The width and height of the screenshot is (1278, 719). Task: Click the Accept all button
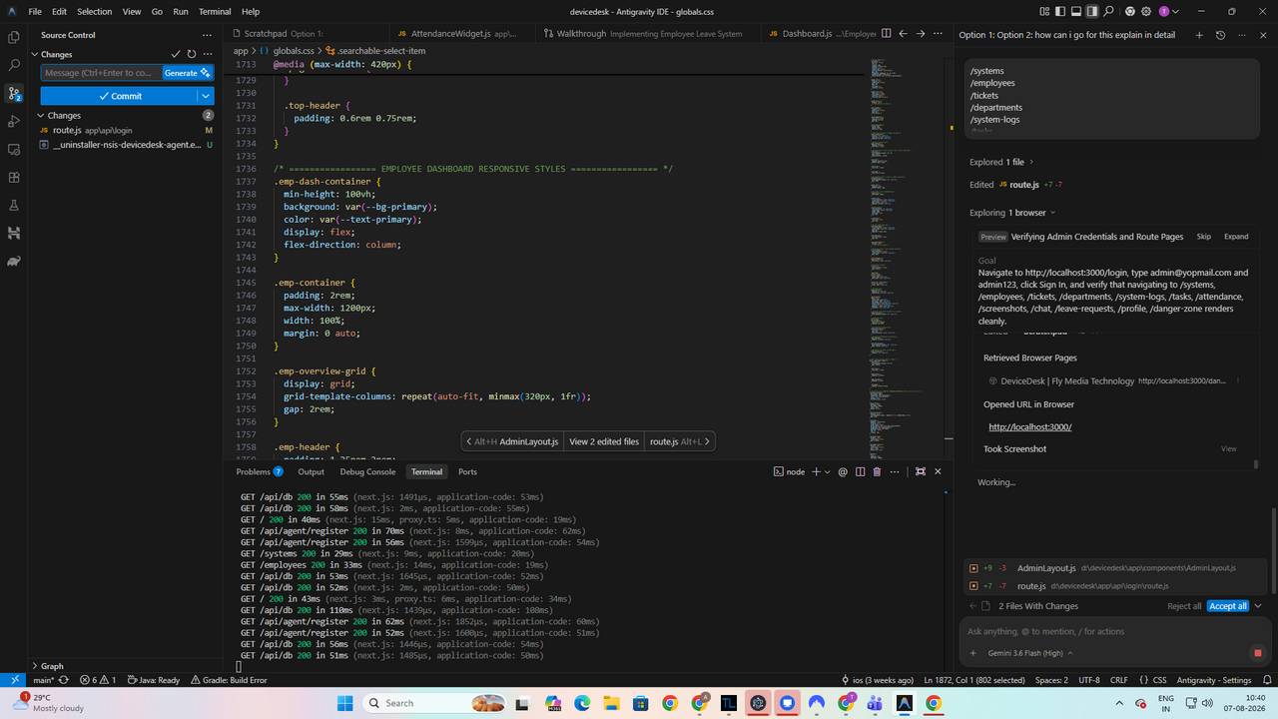1227,606
